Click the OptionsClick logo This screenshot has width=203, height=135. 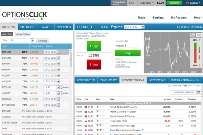point(24,16)
